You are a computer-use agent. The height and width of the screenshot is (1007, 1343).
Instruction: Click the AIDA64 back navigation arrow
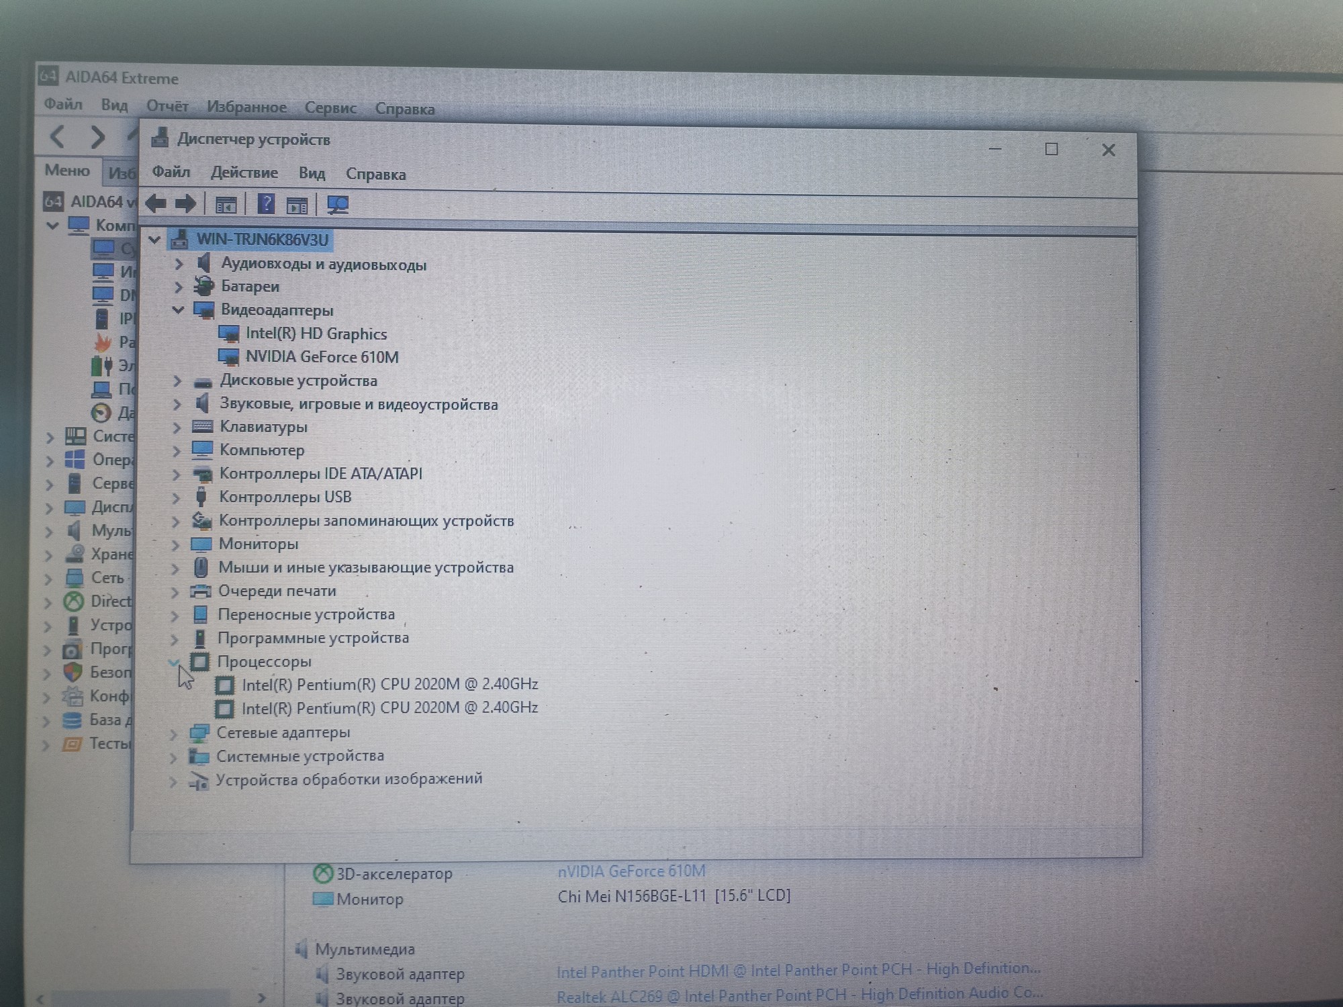pyautogui.click(x=58, y=137)
